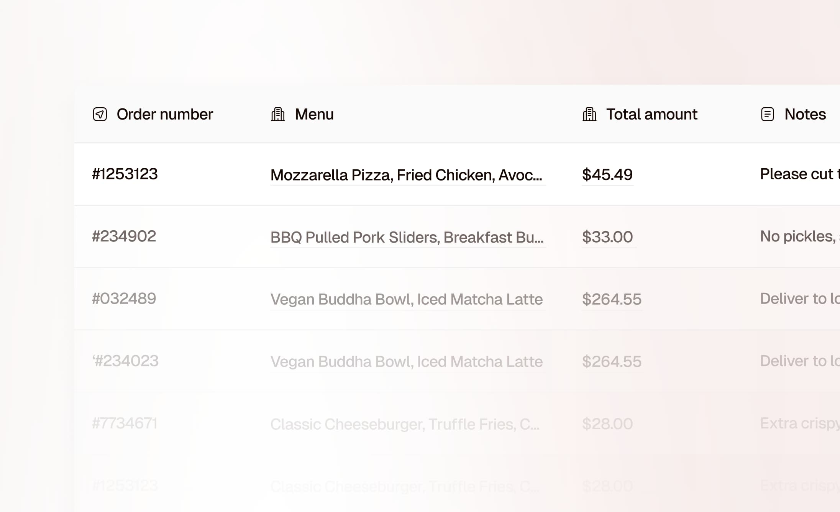Open the Classic Cheeseburger menu for order #7734671

click(405, 424)
